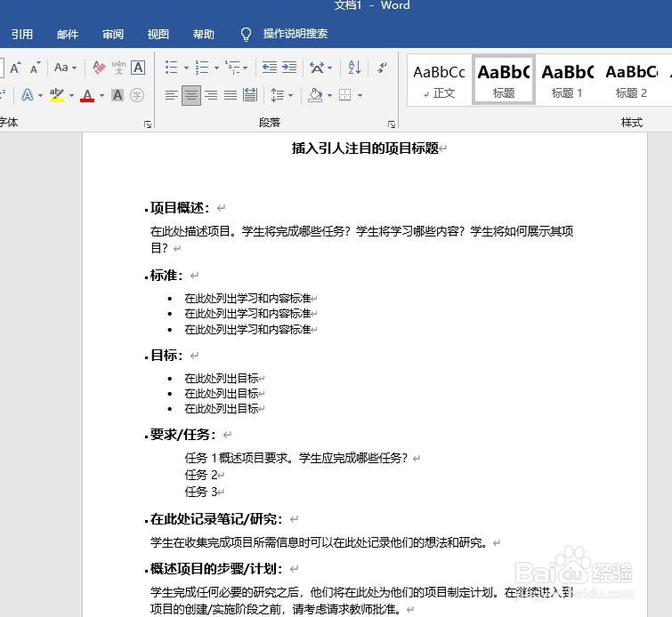
Task: Click the Asian Layout icon
Action: point(317,68)
